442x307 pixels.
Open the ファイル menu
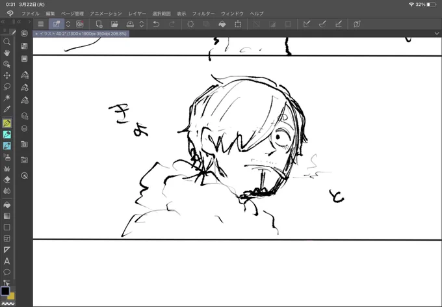point(31,13)
